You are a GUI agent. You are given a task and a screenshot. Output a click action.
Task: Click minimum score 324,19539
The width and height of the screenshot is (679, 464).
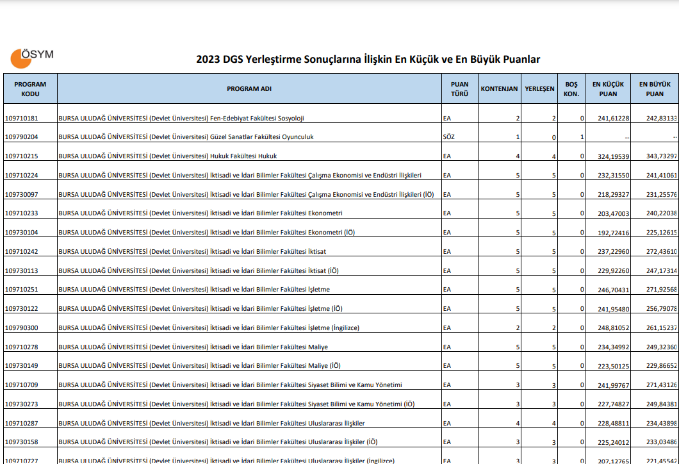pos(613,156)
